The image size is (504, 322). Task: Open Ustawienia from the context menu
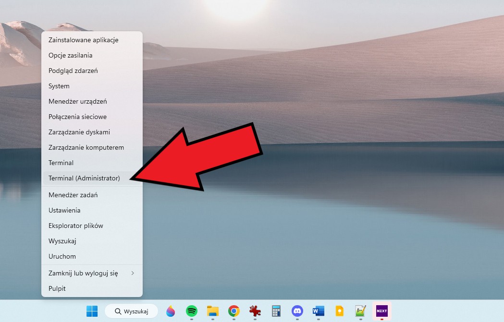click(x=64, y=210)
